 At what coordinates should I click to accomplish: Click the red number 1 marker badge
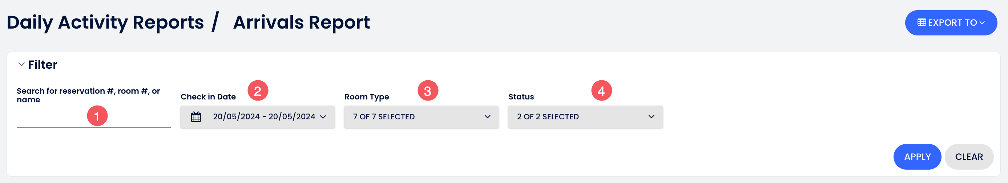click(x=97, y=116)
